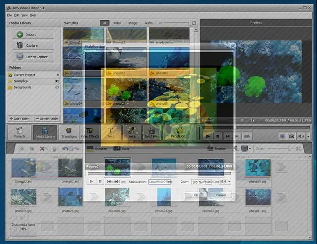The image size is (317, 244).
Task: Select the photo03 sample thumbnail
Action: click(x=169, y=61)
